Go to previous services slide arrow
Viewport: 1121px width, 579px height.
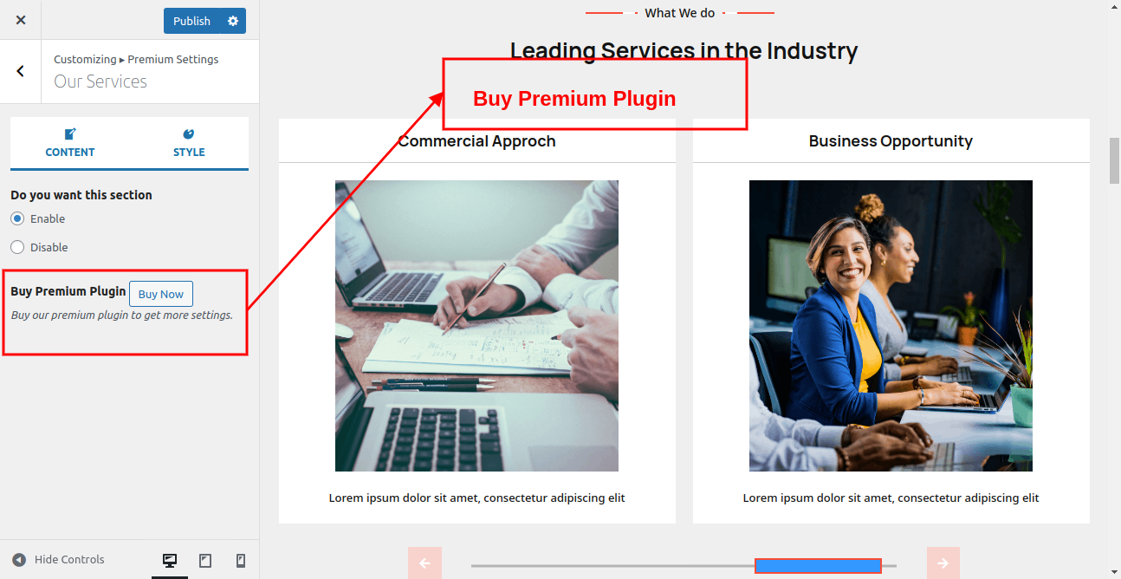424,563
